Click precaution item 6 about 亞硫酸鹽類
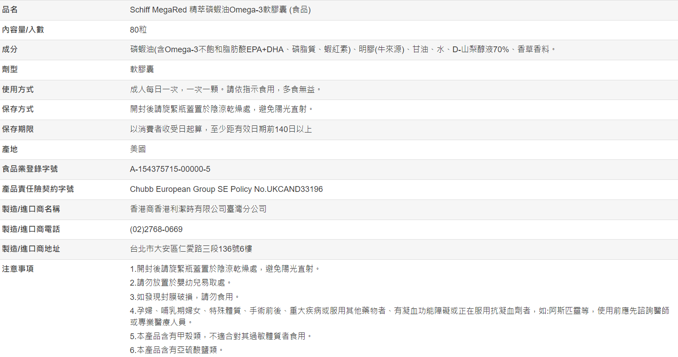This screenshot has height=357, width=678. pos(176,350)
